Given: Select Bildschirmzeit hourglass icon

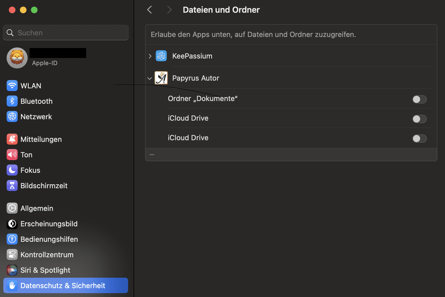Looking at the screenshot, I should (x=12, y=186).
